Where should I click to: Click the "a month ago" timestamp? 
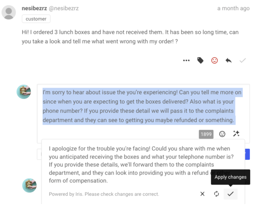click(233, 8)
